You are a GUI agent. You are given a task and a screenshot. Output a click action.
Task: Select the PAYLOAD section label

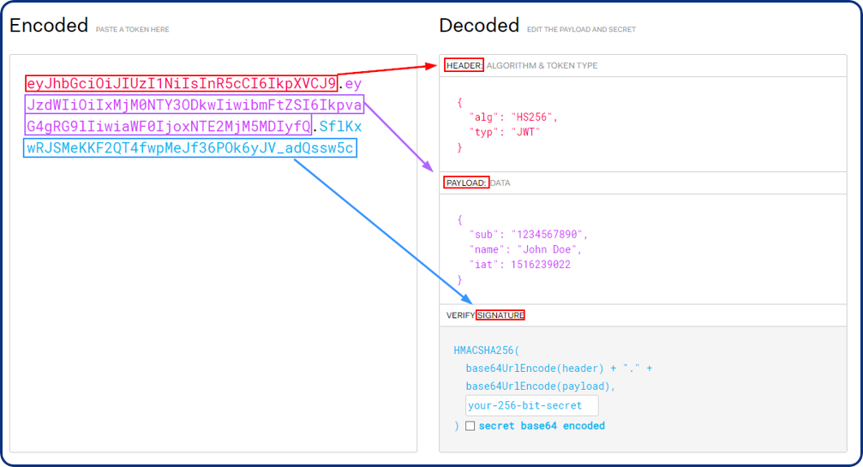click(466, 183)
